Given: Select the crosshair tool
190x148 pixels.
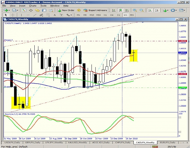Looking at the screenshot, I should coord(13,15).
